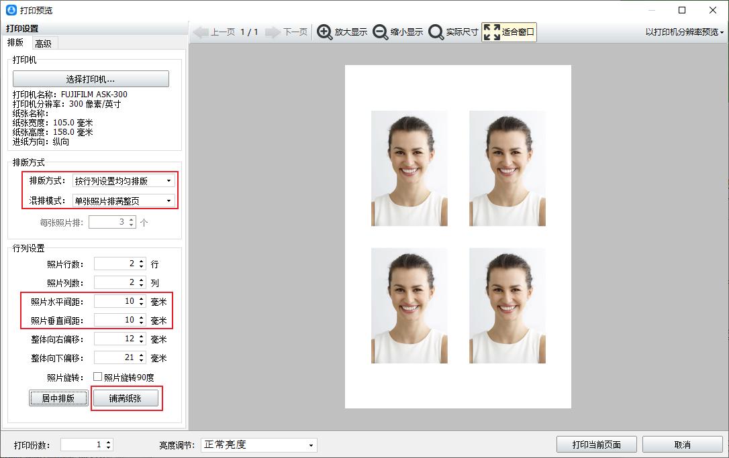Viewport: 729px width, 458px height.
Task: Switch to the 排版 tab
Action: click(15, 42)
